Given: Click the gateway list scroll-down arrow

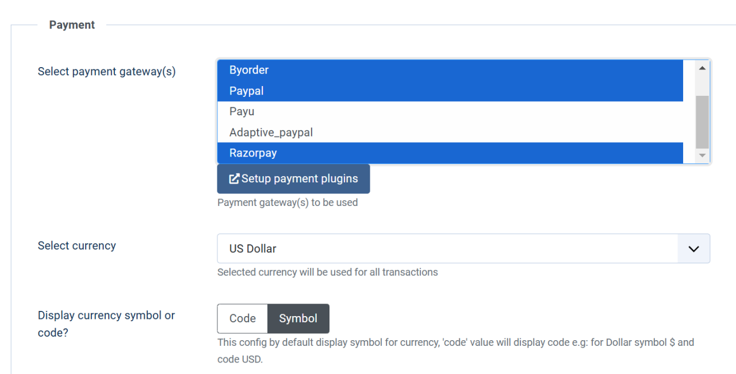Looking at the screenshot, I should click(702, 155).
